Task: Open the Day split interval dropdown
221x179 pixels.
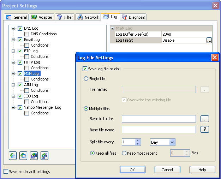Action: (x=172, y=142)
